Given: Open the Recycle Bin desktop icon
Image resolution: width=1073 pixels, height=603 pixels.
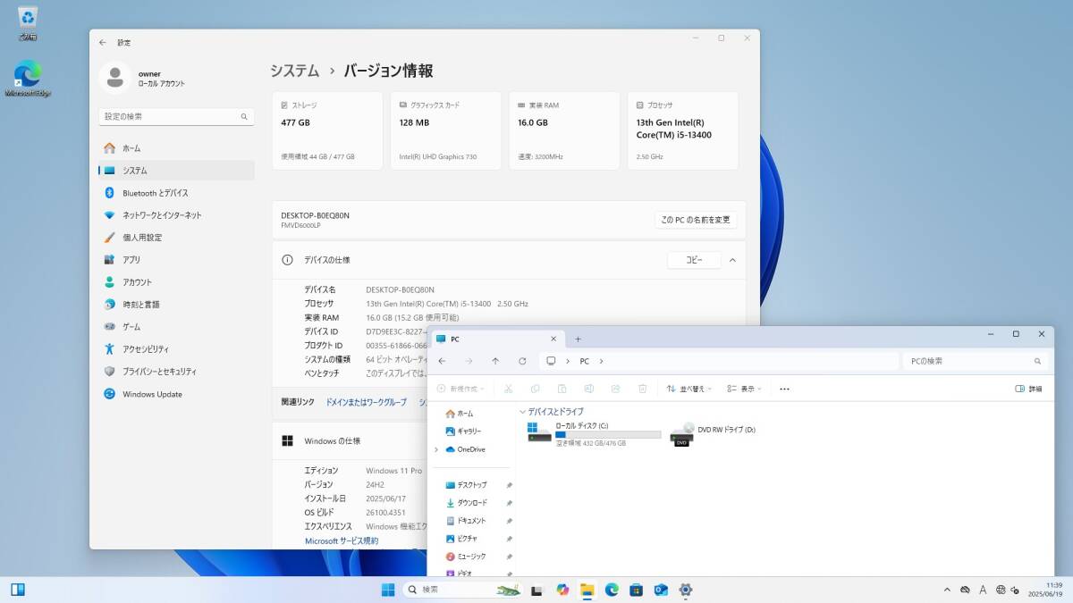Looking at the screenshot, I should [28, 23].
